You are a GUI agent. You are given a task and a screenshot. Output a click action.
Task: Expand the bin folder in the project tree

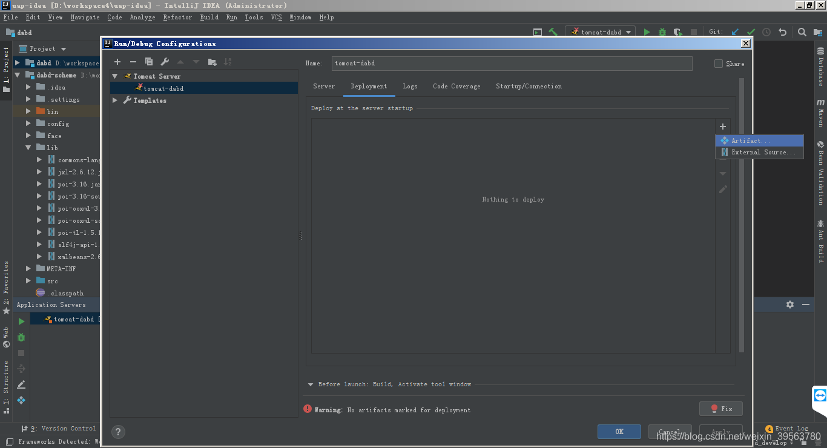click(28, 111)
